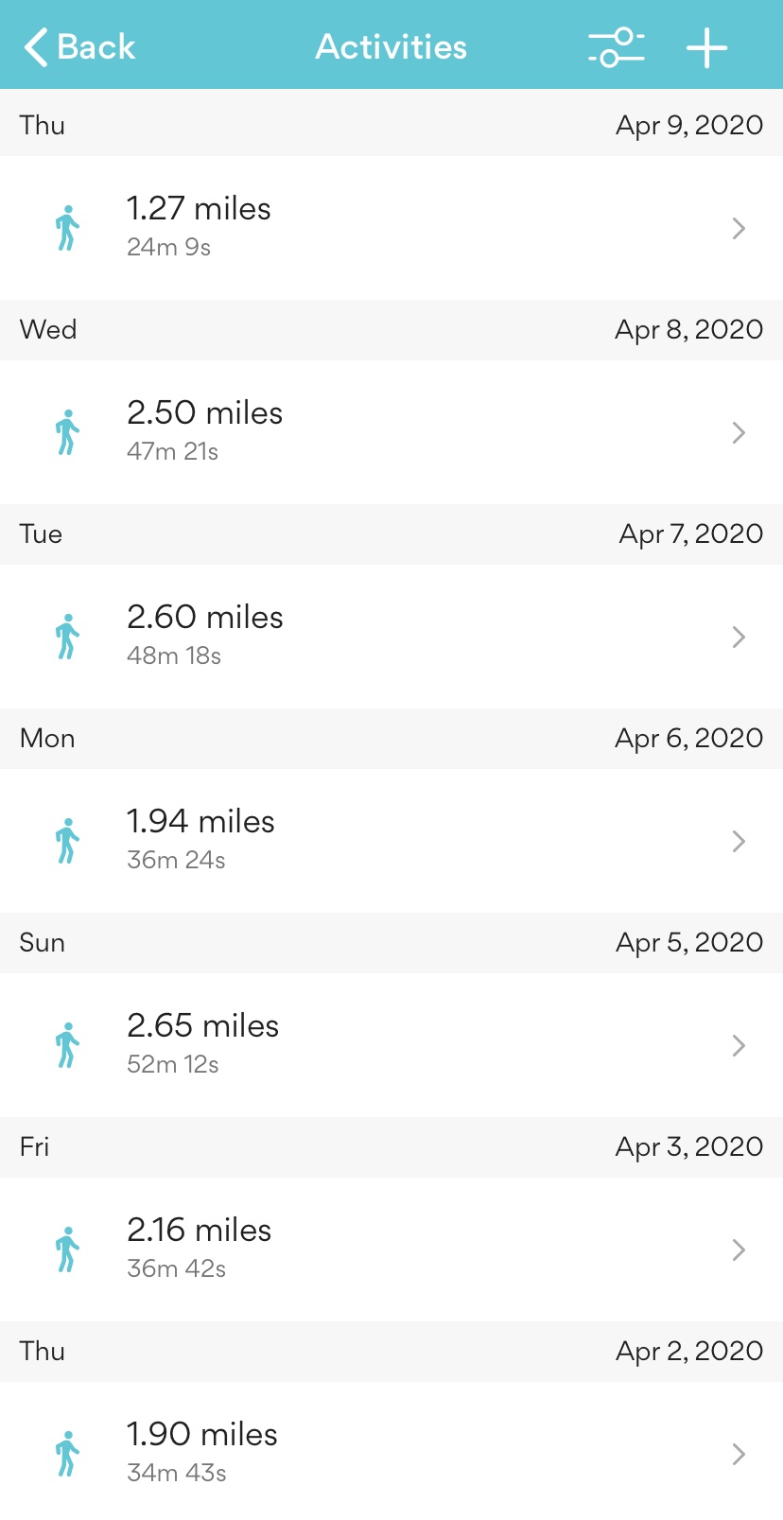783x1520 pixels.
Task: Expand the 2.50 miles entry chevron
Action: point(739,432)
